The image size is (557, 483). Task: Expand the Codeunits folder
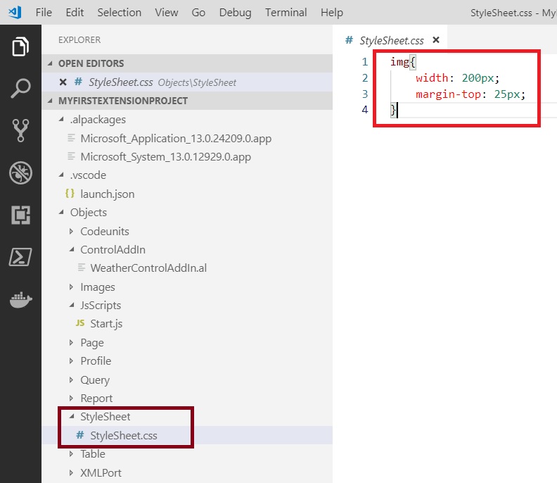(104, 231)
